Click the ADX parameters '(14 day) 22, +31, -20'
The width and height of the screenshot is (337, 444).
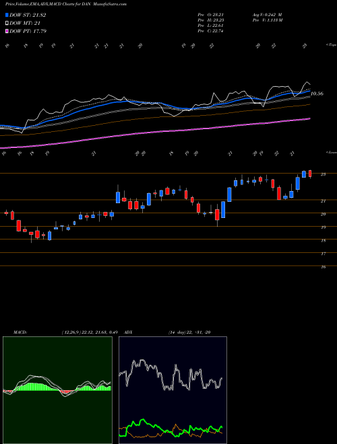[189, 332]
